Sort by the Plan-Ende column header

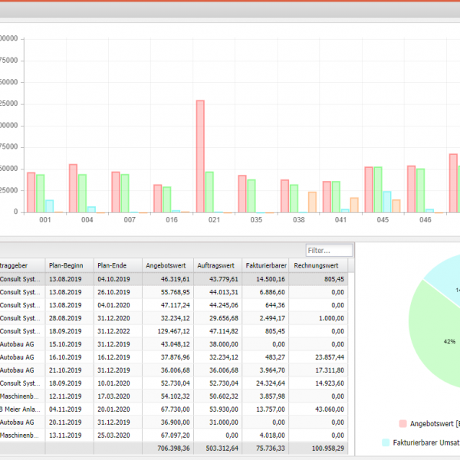(x=117, y=264)
